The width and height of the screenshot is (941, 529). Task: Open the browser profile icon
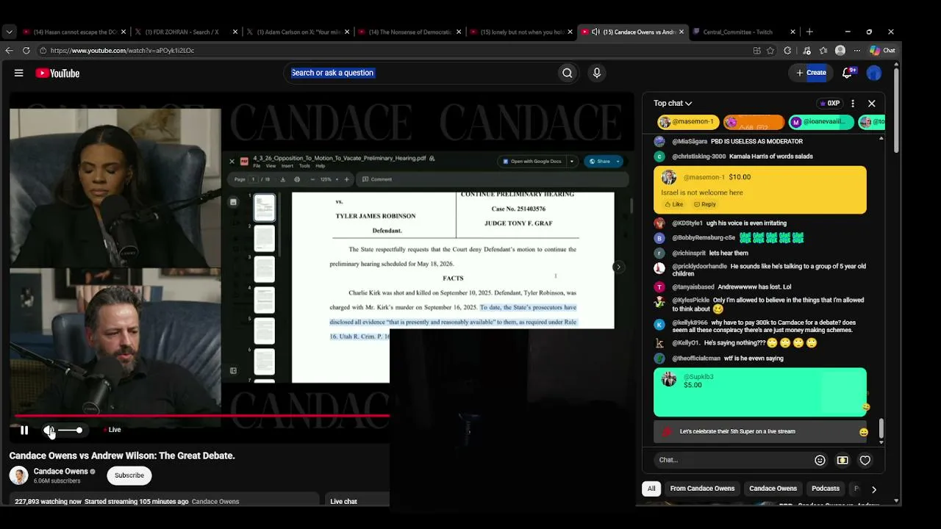[840, 51]
